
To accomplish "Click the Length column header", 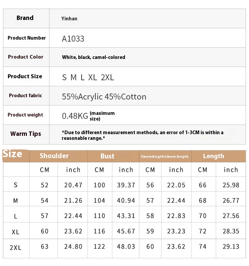I will [213, 156].
